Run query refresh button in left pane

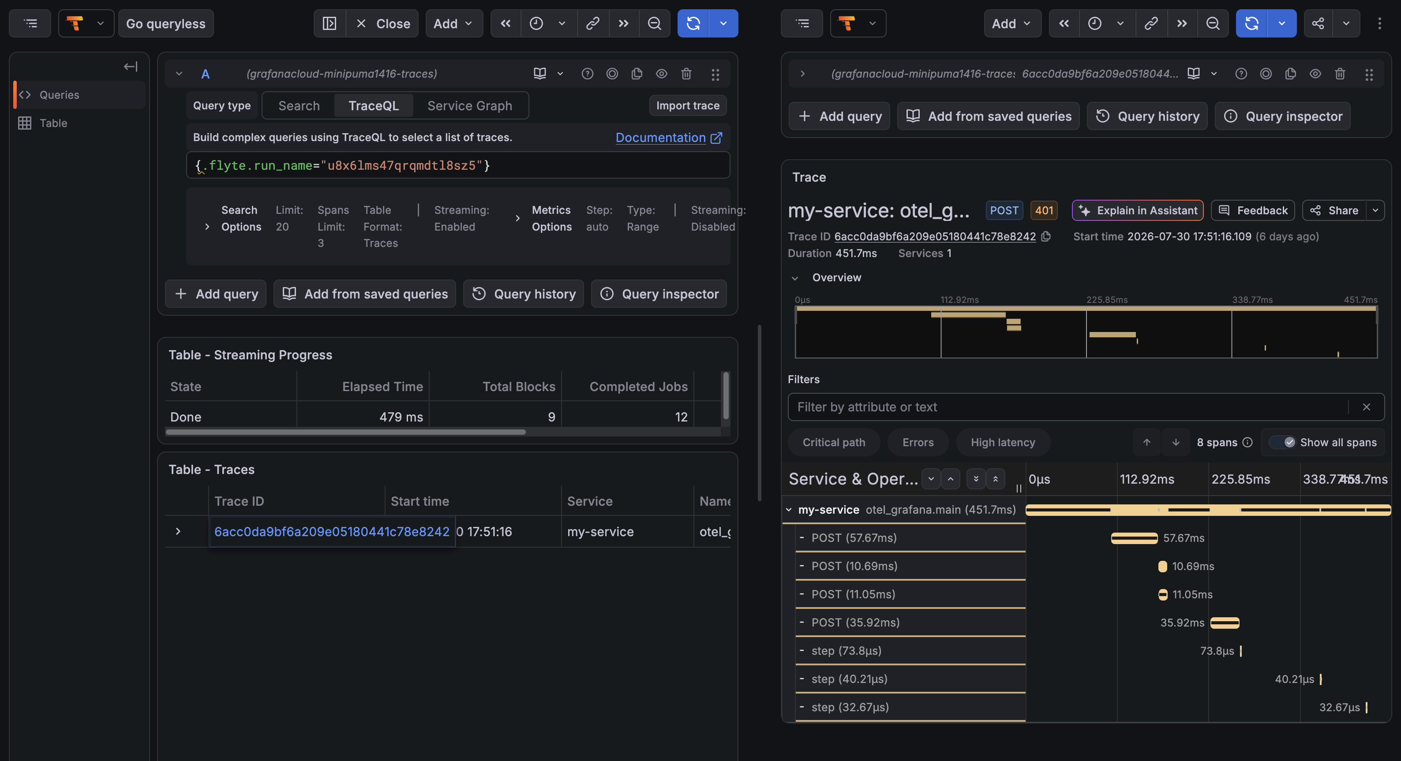pos(693,23)
